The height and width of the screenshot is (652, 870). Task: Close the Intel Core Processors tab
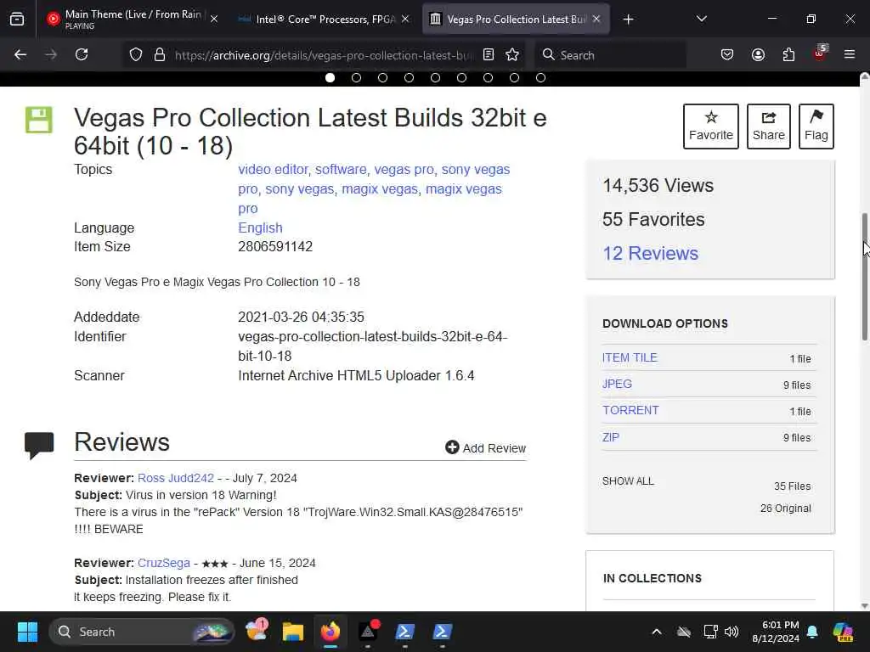point(405,20)
